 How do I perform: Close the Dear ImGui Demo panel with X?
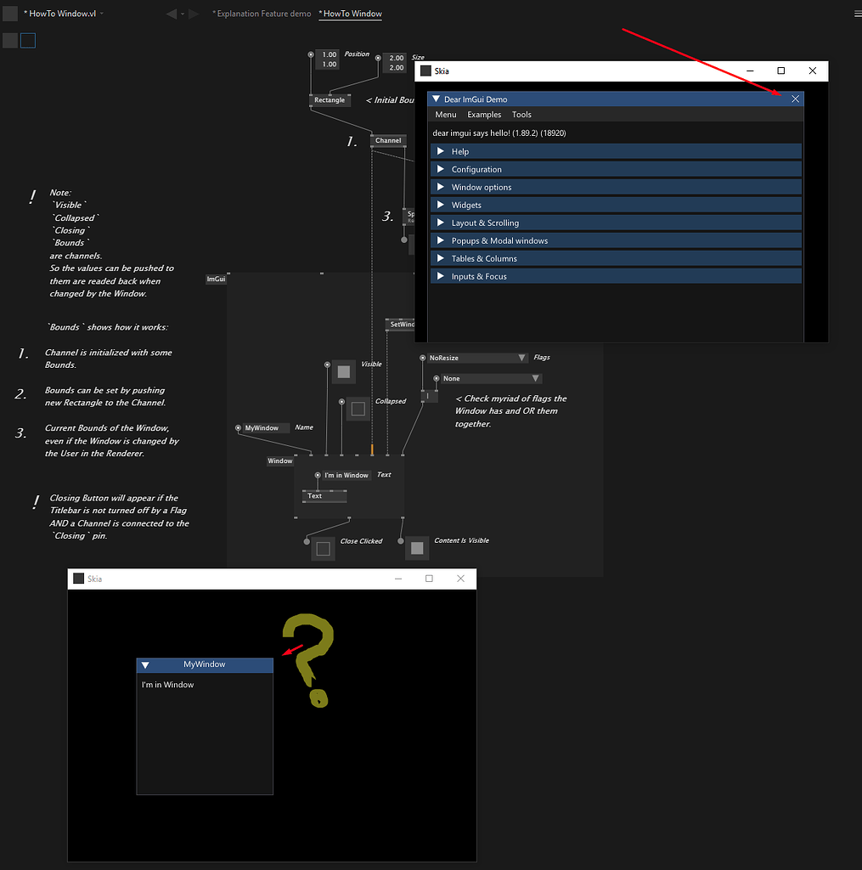[x=795, y=99]
